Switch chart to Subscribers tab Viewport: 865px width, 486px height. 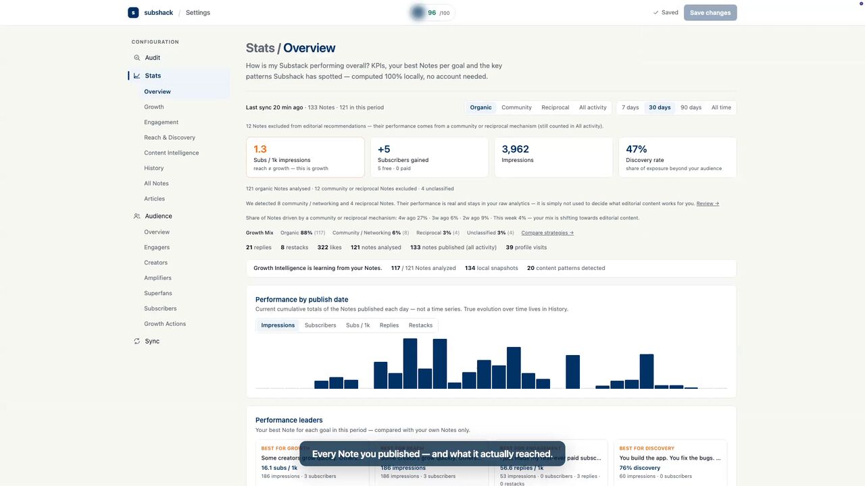[x=320, y=325]
